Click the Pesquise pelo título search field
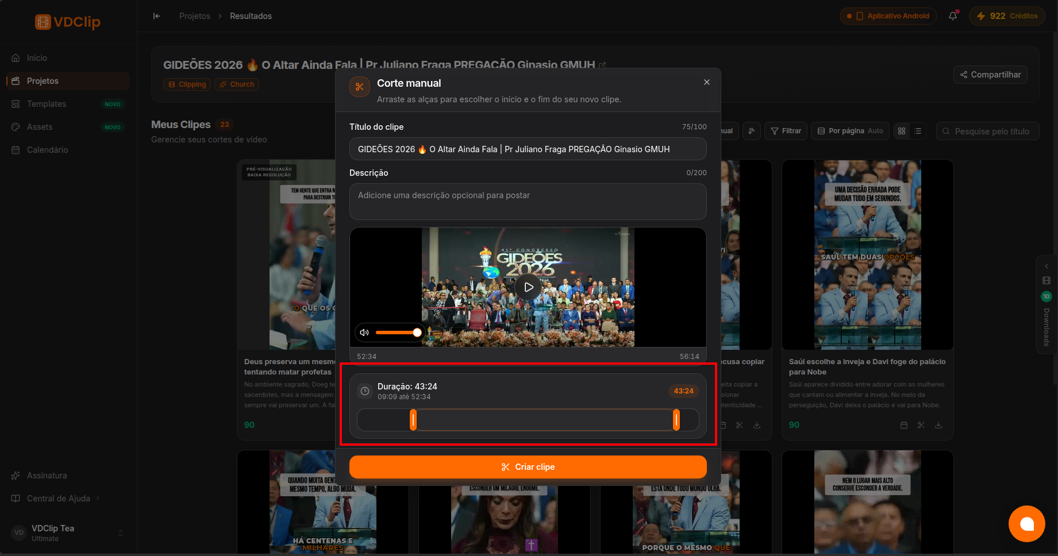 pyautogui.click(x=987, y=131)
